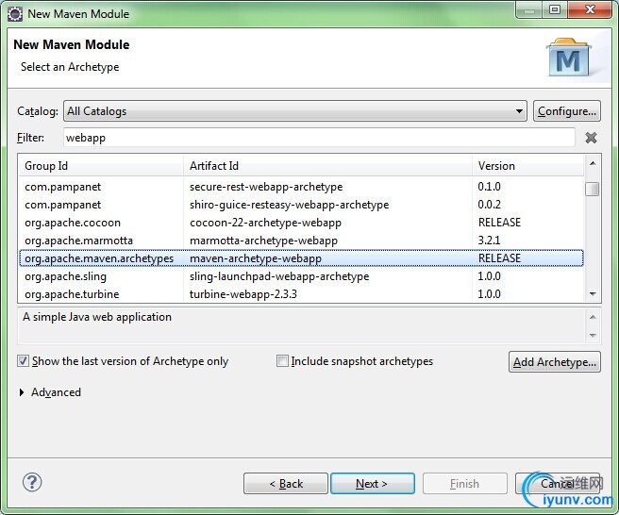Click the description text 'A simple Java web application'
The height and width of the screenshot is (515, 619).
click(97, 317)
